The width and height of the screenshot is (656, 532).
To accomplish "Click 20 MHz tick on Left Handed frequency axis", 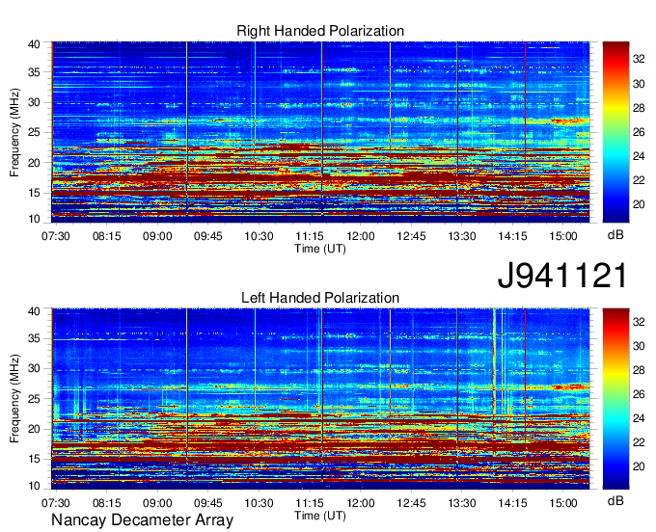I will tap(35, 429).
